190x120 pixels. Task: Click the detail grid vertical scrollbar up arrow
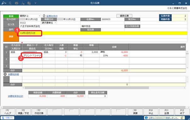tap(187, 52)
